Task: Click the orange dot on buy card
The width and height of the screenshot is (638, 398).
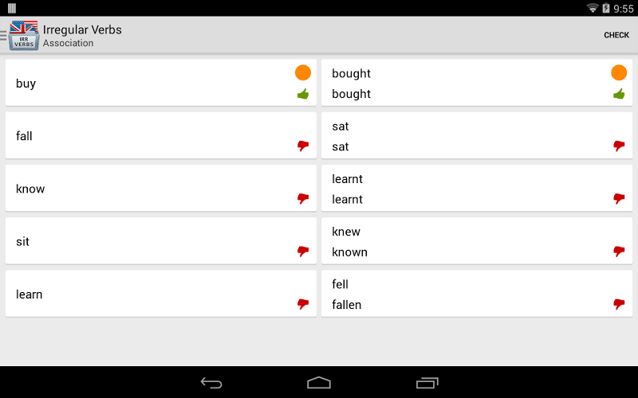Action: 303,73
